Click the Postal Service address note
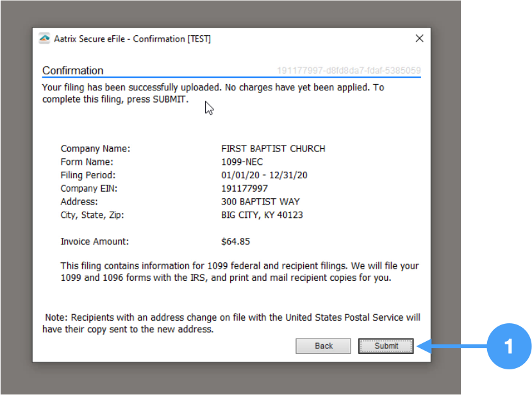The height and width of the screenshot is (395, 532). point(231,323)
